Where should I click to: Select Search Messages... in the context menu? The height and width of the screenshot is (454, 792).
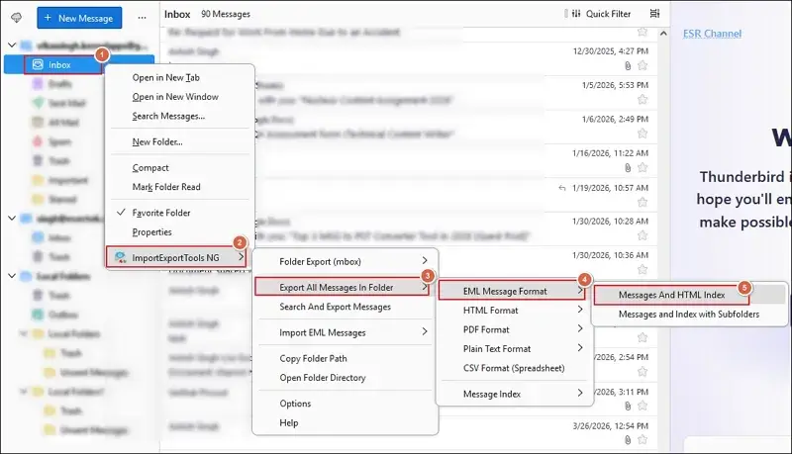pyautogui.click(x=180, y=116)
